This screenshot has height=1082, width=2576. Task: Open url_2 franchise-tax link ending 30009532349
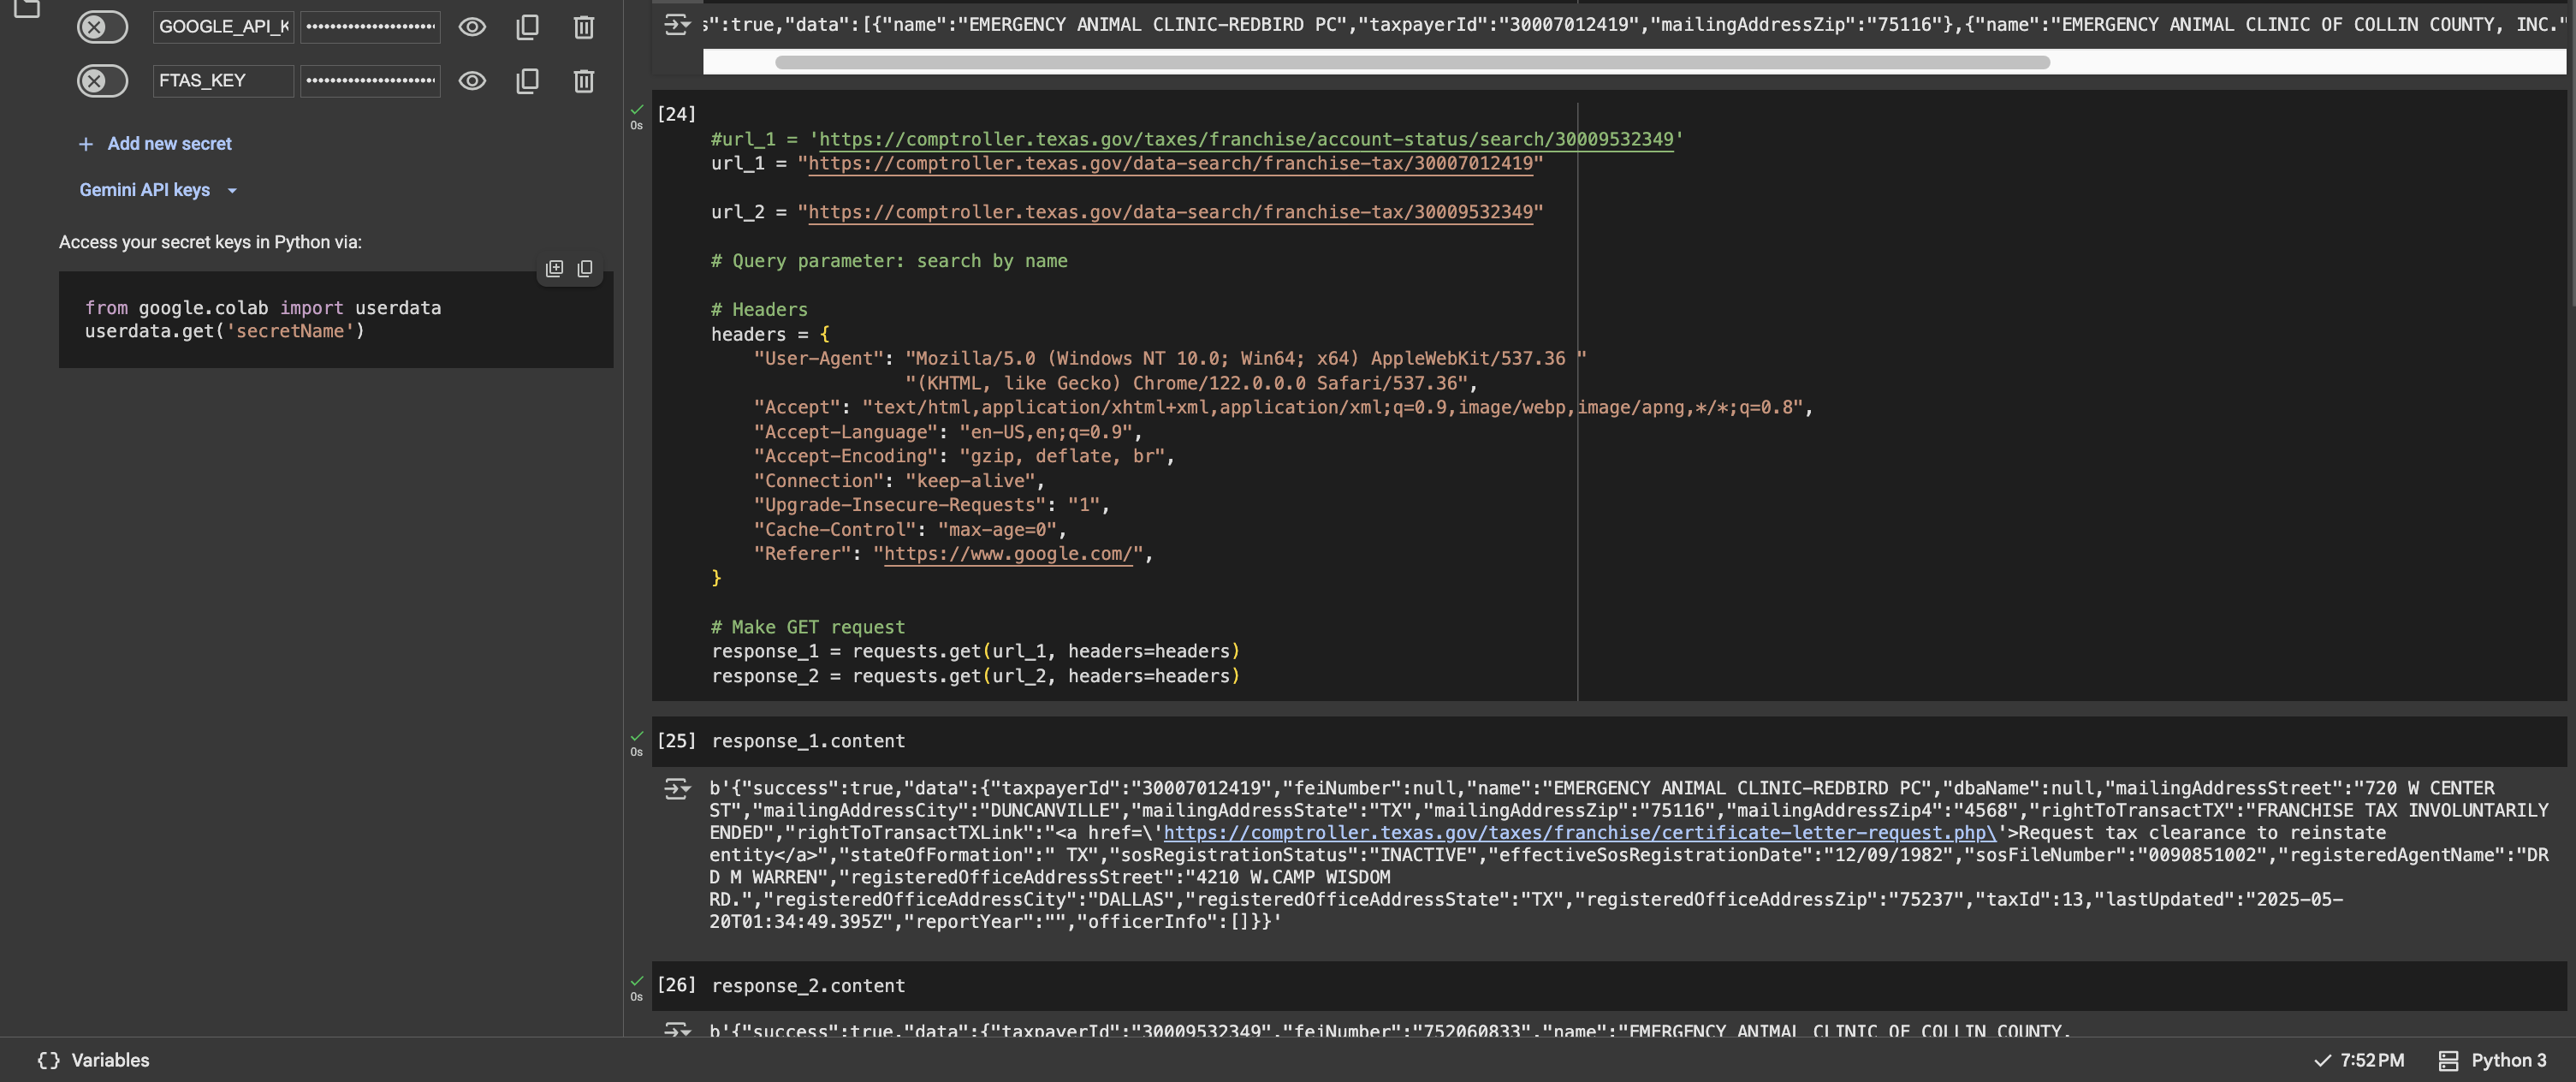tap(1170, 212)
